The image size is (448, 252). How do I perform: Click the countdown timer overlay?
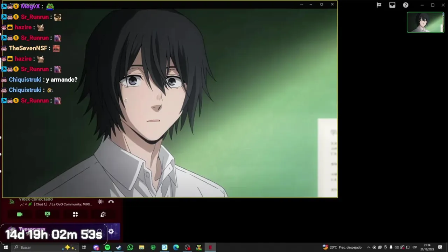click(54, 234)
